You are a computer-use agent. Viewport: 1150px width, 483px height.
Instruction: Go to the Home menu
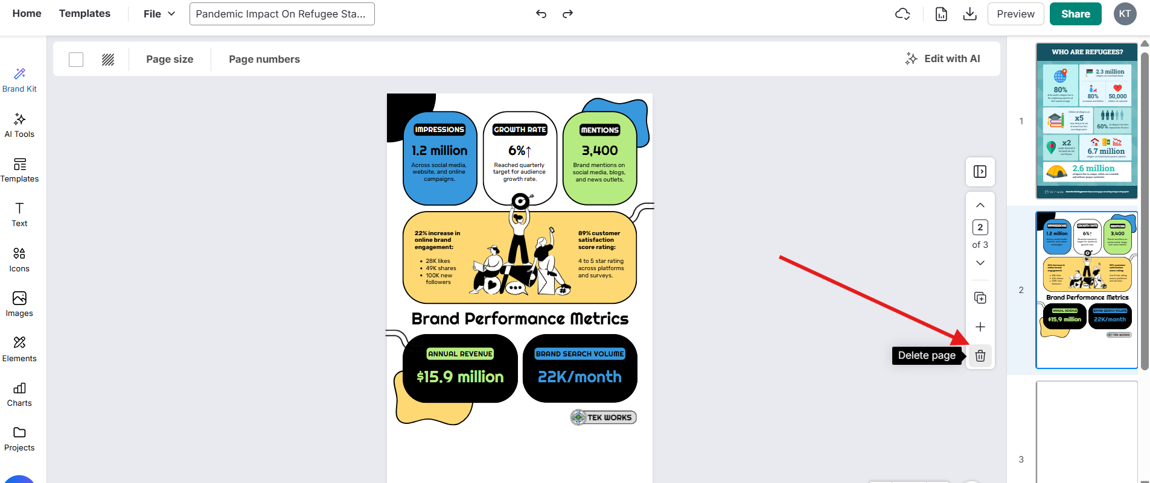27,13
